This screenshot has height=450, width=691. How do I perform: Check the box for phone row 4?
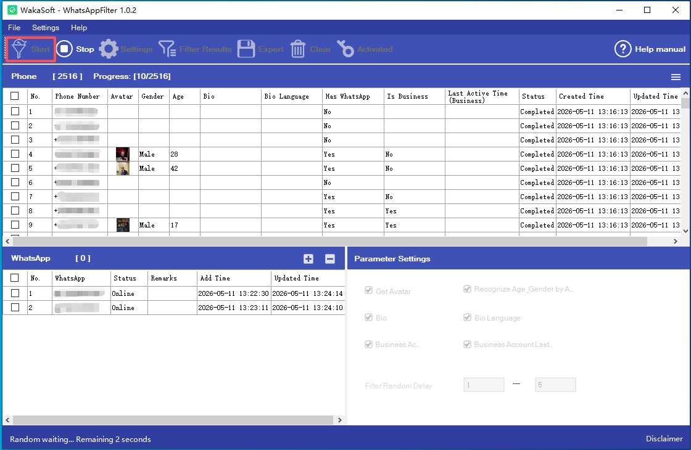(x=15, y=153)
